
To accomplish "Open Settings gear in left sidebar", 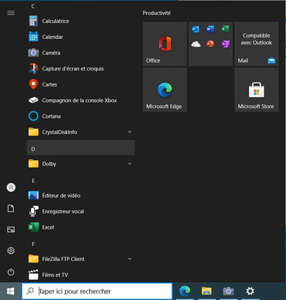I will click(11, 250).
